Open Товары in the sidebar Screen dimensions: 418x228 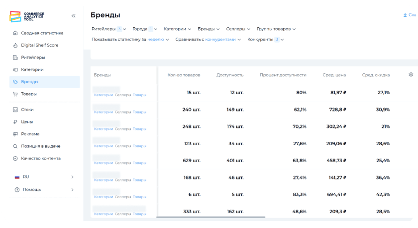click(x=29, y=94)
